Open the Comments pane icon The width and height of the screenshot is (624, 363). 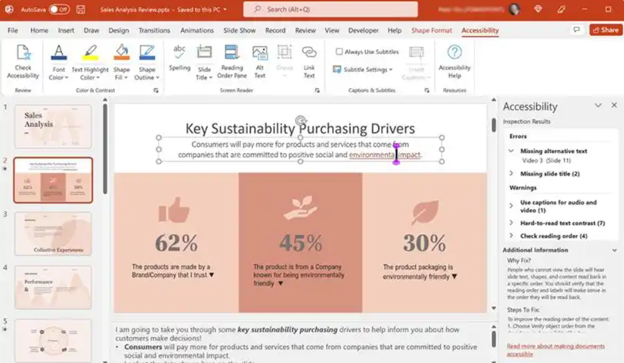[x=576, y=30]
